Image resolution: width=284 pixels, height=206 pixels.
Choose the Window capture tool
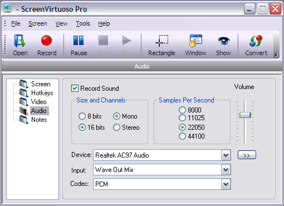coord(195,41)
